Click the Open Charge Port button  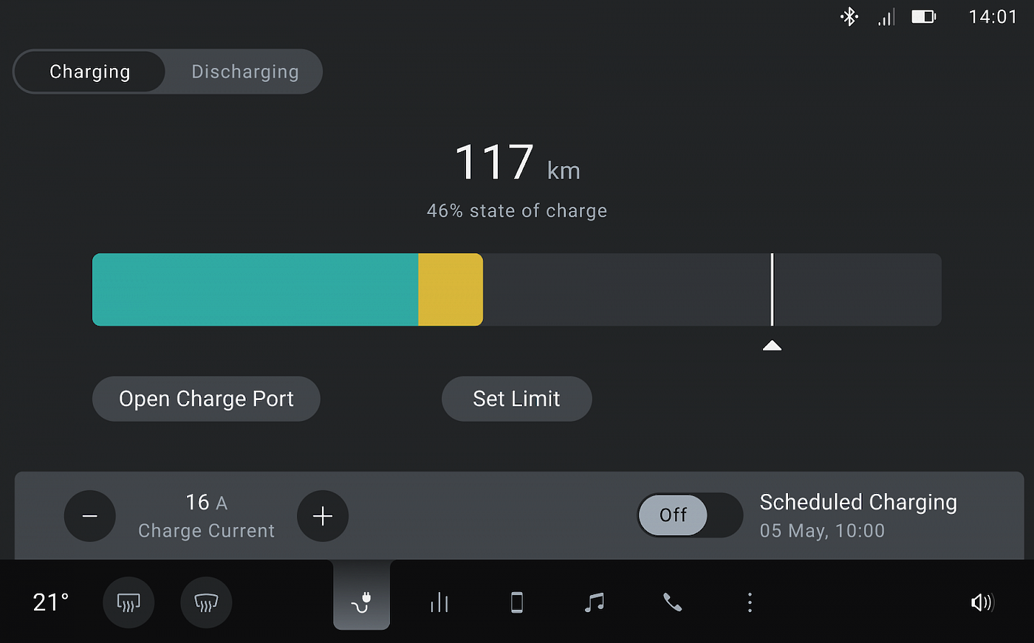click(206, 399)
